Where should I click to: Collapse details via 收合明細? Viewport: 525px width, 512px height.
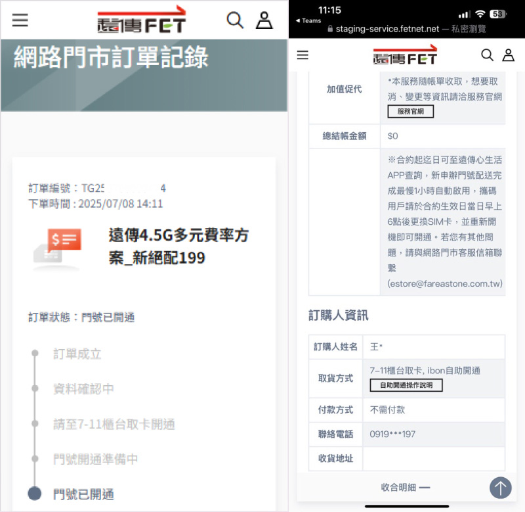pyautogui.click(x=405, y=488)
